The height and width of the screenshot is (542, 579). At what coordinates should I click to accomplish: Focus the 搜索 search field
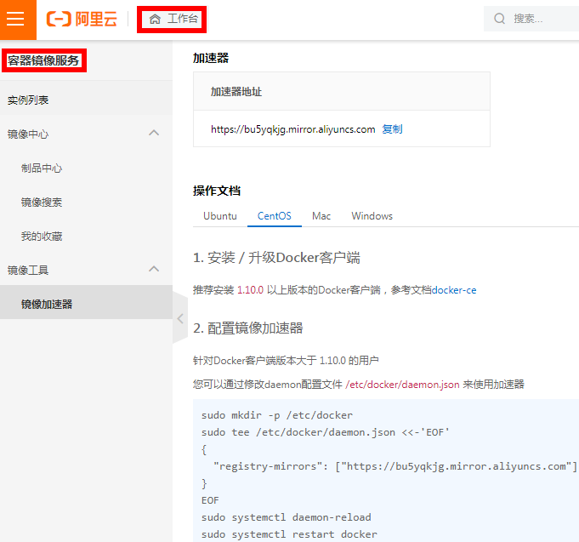click(x=531, y=19)
